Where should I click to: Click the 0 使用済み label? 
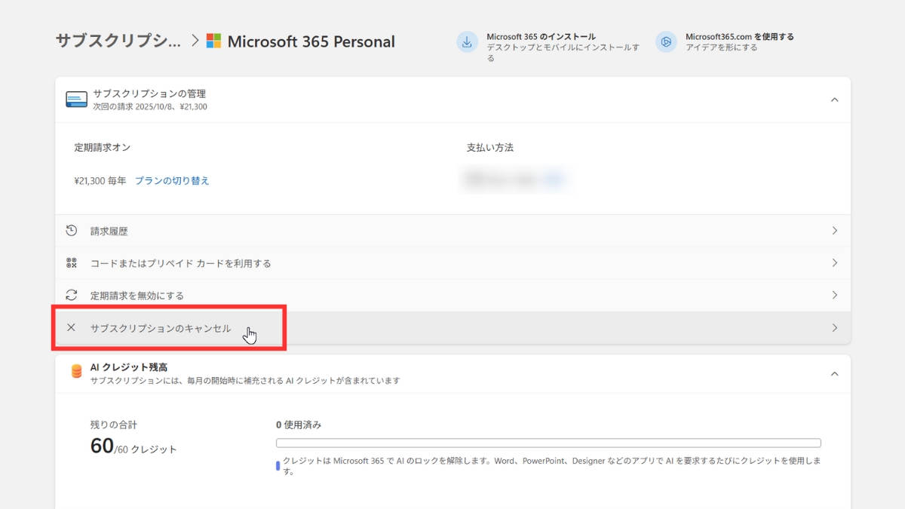tap(299, 425)
